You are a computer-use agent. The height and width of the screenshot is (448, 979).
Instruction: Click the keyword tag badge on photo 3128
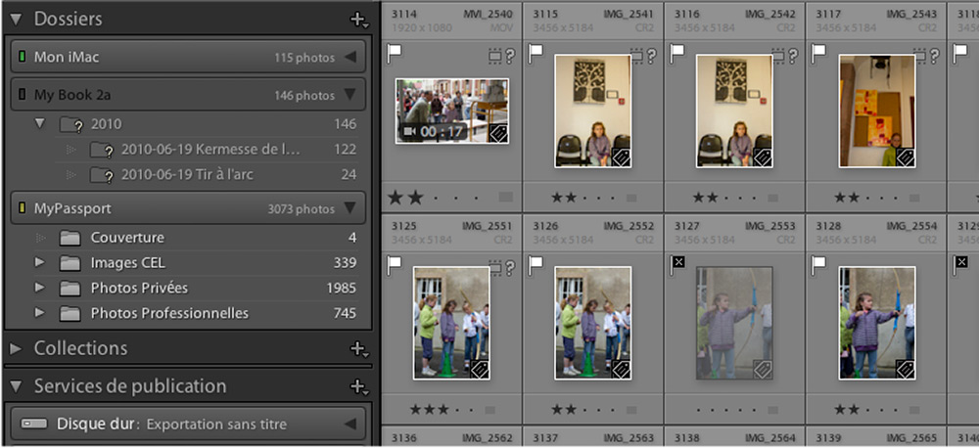[906, 369]
